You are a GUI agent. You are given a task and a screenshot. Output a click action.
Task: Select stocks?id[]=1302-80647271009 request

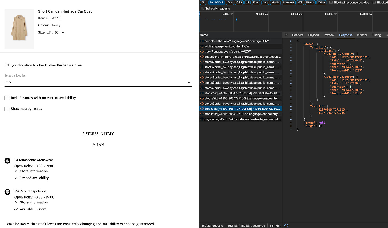pyautogui.click(x=240, y=93)
